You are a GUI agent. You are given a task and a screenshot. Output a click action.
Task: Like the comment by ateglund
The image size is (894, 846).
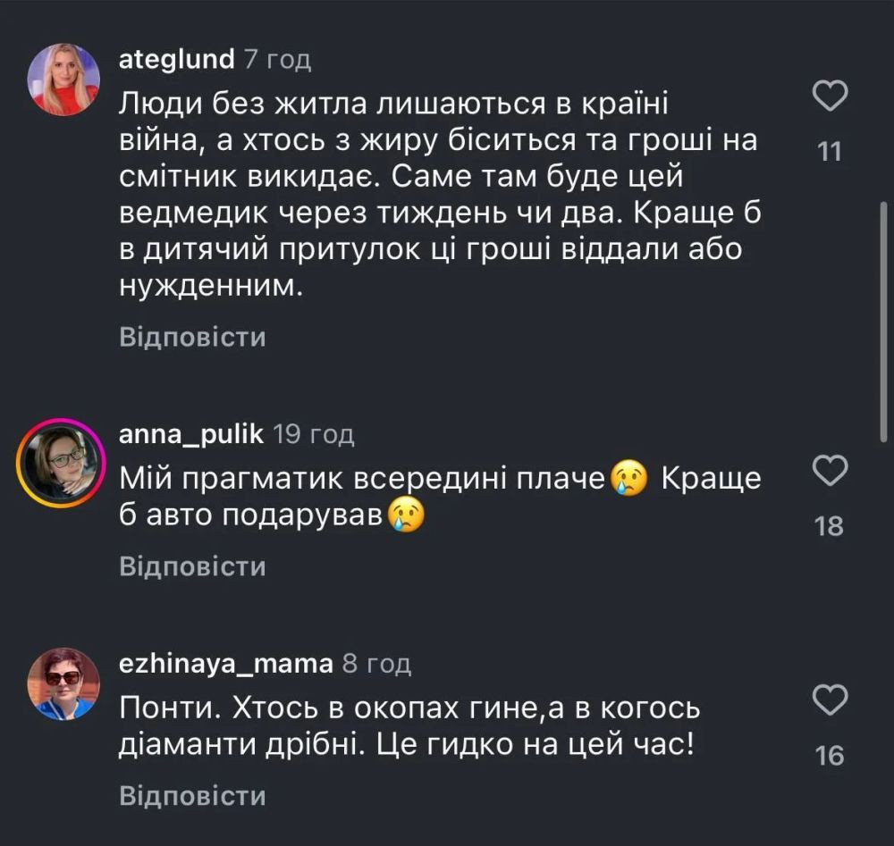tap(830, 96)
